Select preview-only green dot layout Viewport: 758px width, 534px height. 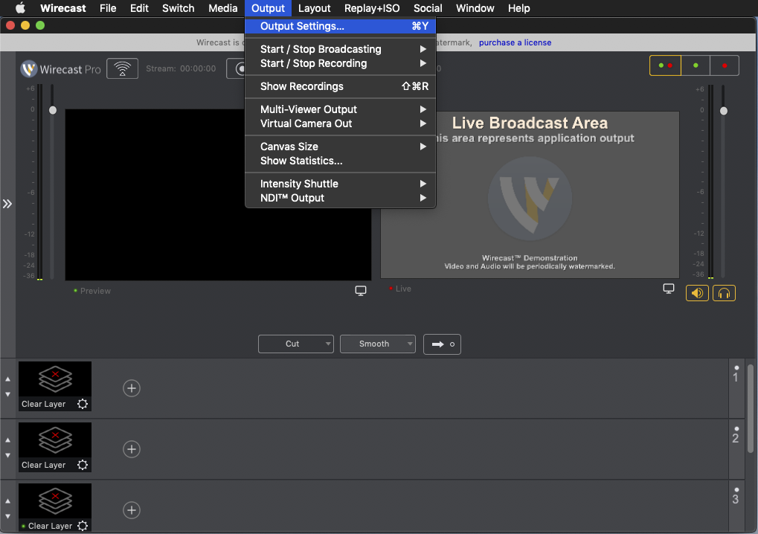click(696, 65)
